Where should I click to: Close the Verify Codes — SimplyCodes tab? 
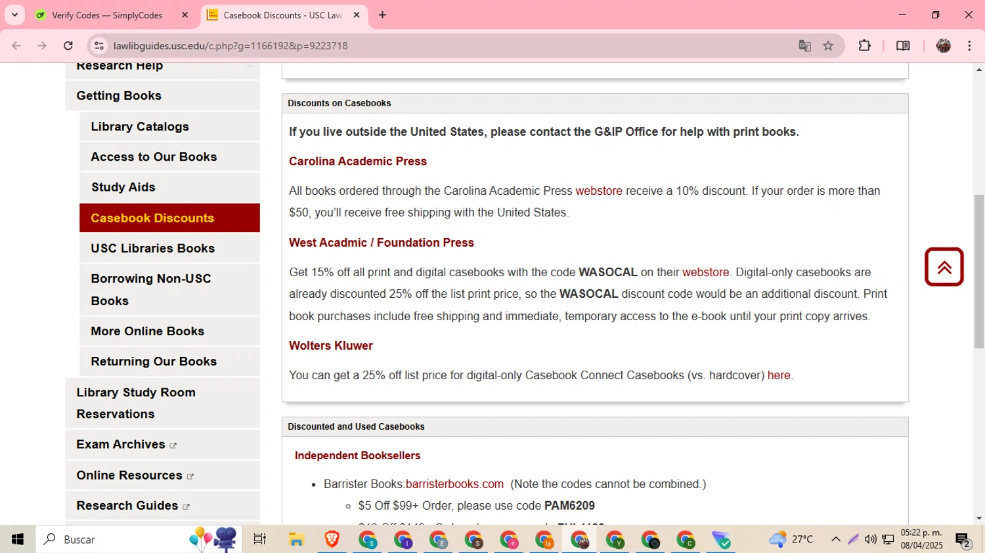click(185, 15)
